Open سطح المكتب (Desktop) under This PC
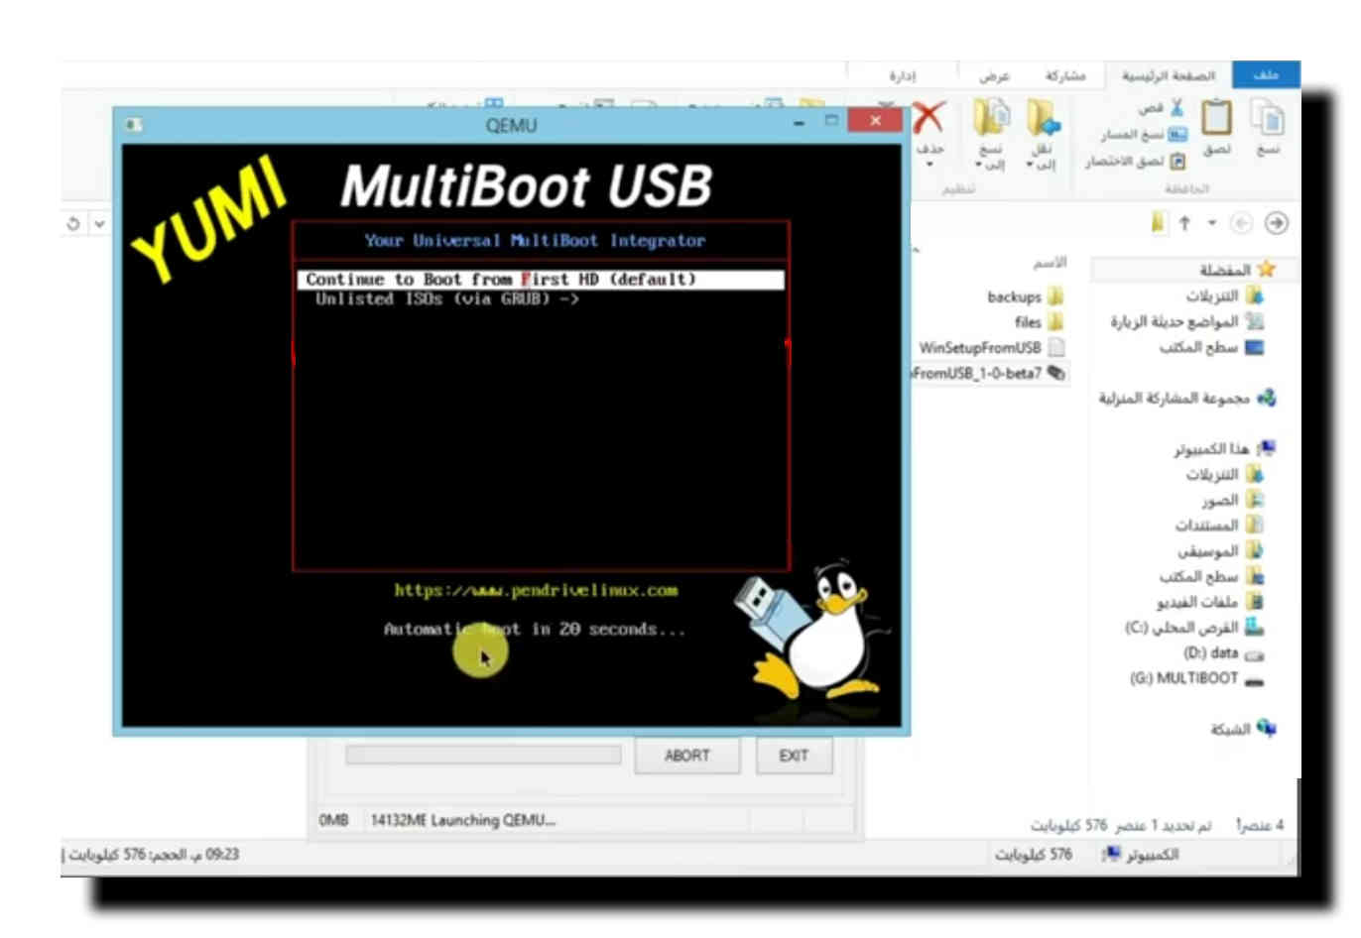This screenshot has height=938, width=1361. click(x=1211, y=576)
